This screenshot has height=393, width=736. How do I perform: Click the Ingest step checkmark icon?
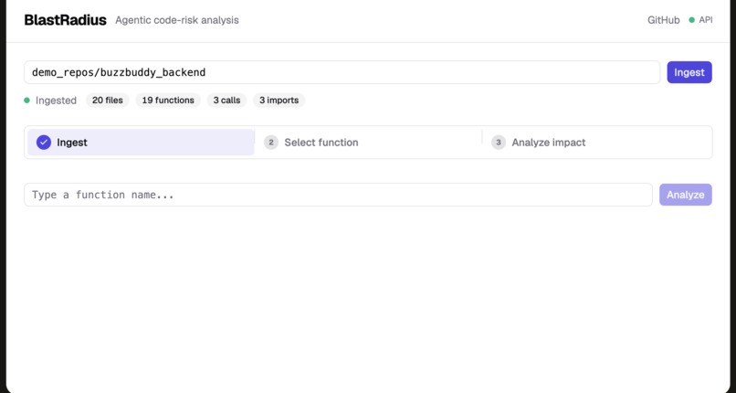coord(44,143)
